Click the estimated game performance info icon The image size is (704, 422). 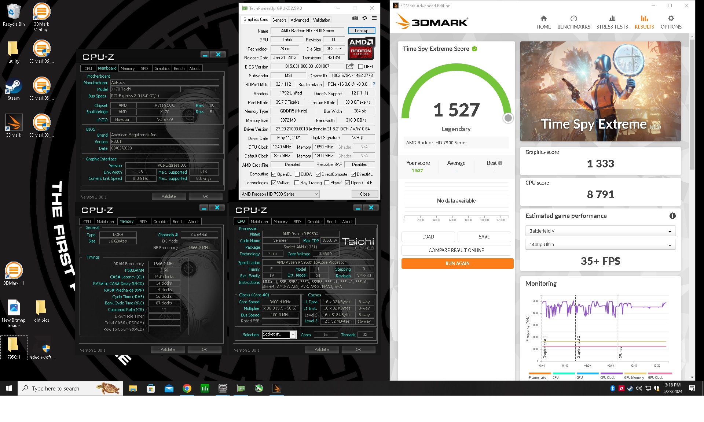tap(672, 216)
